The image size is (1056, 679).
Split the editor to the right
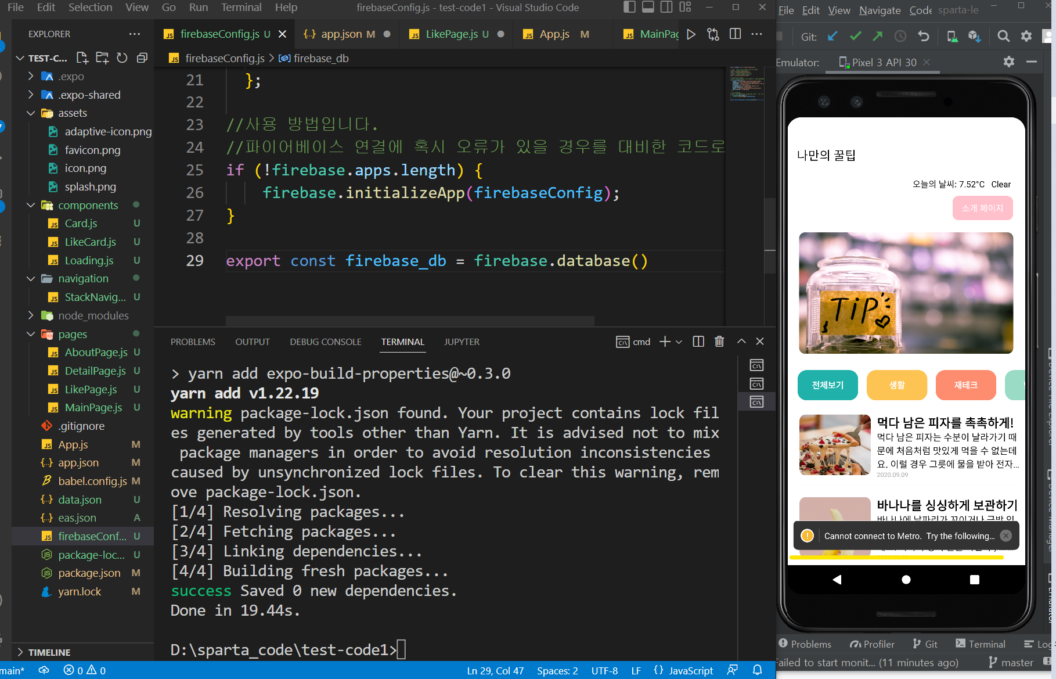click(735, 34)
